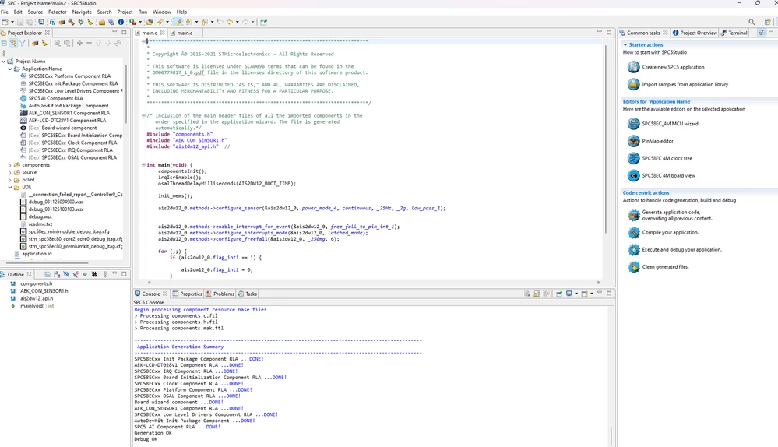Collapse the Project Name tree node
Screen dimensions: 778x447
pos(4,62)
